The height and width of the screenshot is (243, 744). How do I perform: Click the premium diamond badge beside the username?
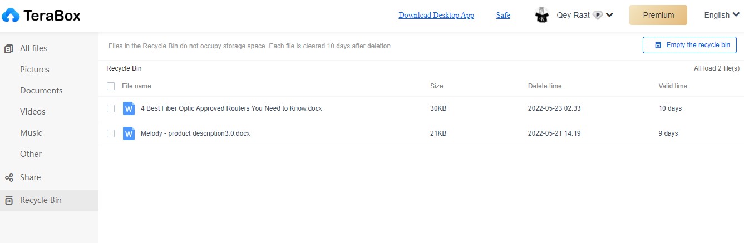click(x=598, y=16)
